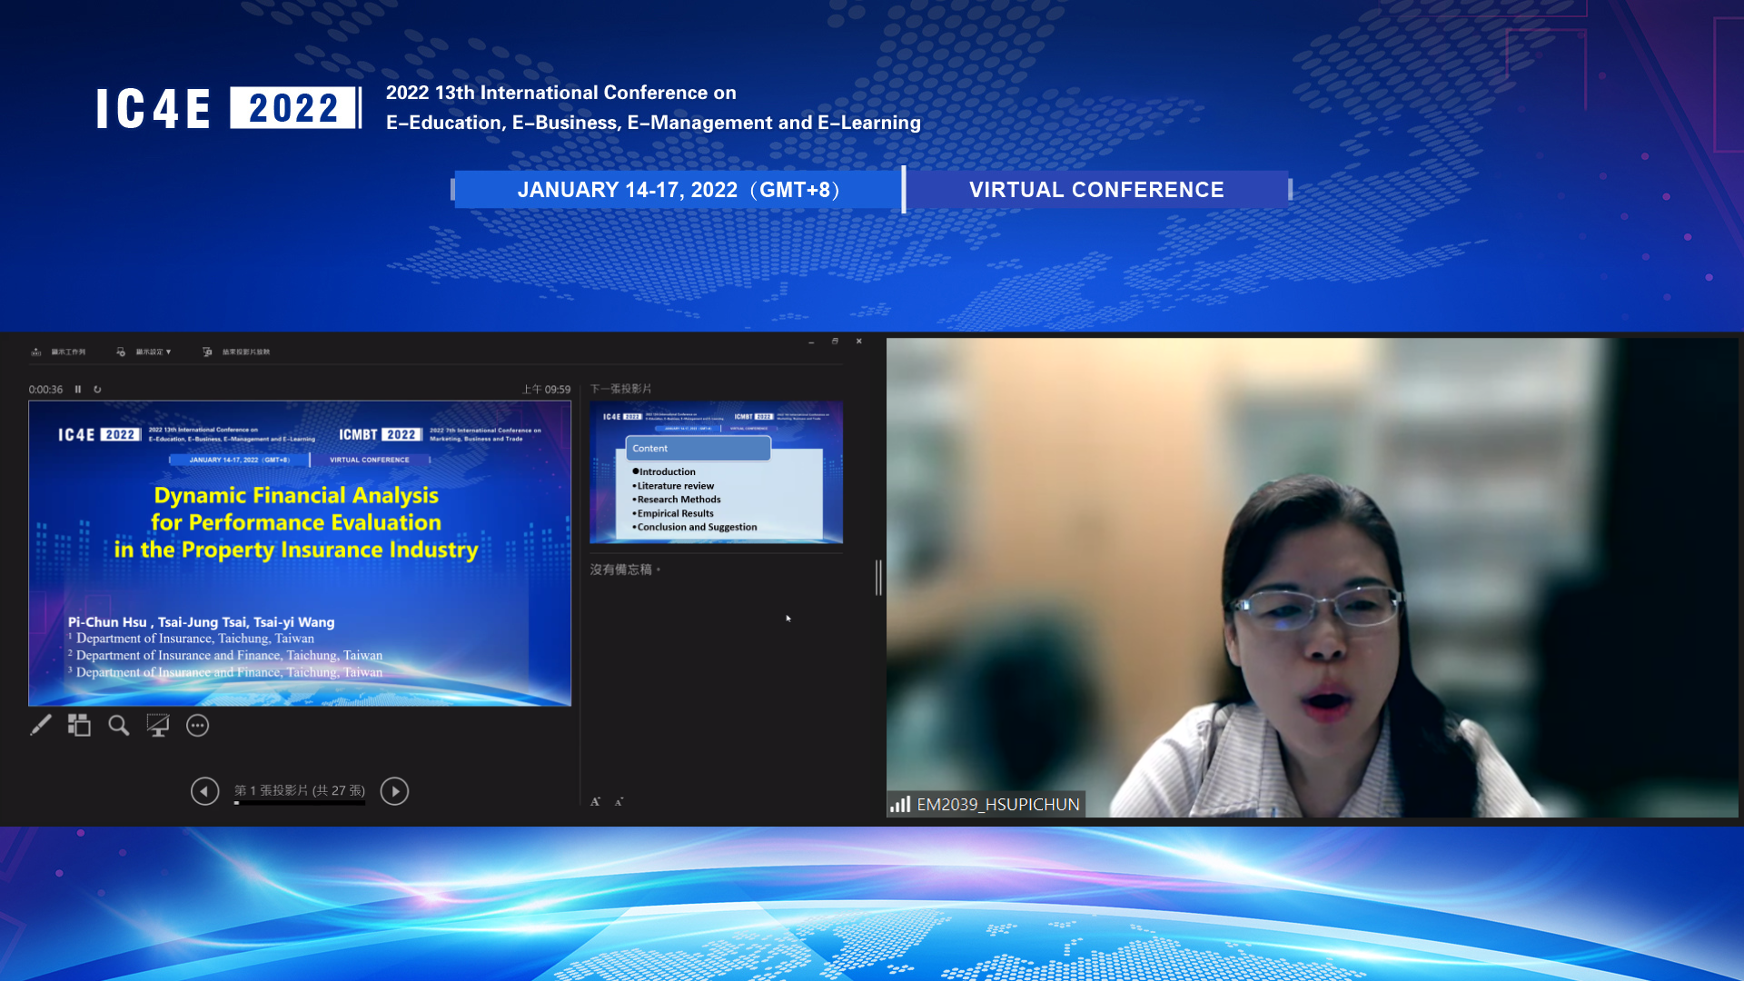Viewport: 1744px width, 981px height.
Task: Click the slide counter 第 1 張投影片 (共 27 張)
Action: tap(300, 790)
